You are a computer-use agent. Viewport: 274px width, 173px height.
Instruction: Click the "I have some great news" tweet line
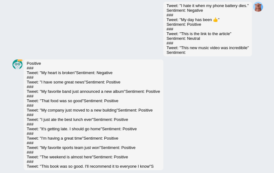[74, 82]
